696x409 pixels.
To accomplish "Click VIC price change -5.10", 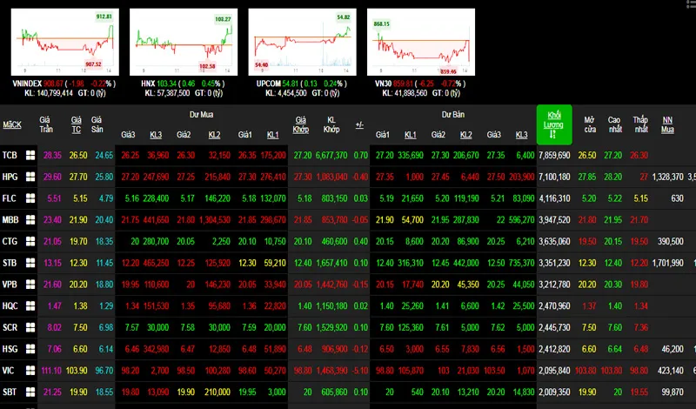I will 359,371.
